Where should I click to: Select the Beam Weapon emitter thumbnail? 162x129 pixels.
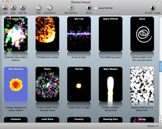click(111, 84)
